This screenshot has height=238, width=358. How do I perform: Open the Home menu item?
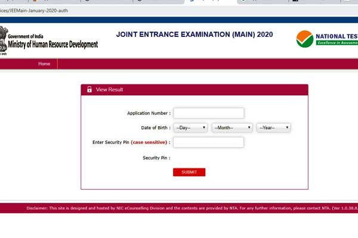[x=44, y=64]
